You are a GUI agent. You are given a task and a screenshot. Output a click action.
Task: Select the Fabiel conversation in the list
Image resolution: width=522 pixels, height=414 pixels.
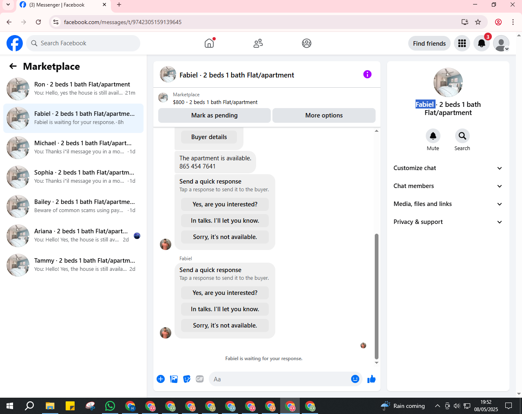click(x=73, y=118)
